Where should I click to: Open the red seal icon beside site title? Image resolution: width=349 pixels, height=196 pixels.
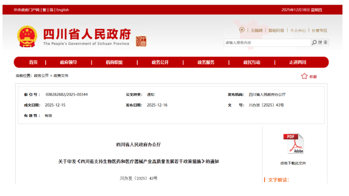tap(141, 41)
